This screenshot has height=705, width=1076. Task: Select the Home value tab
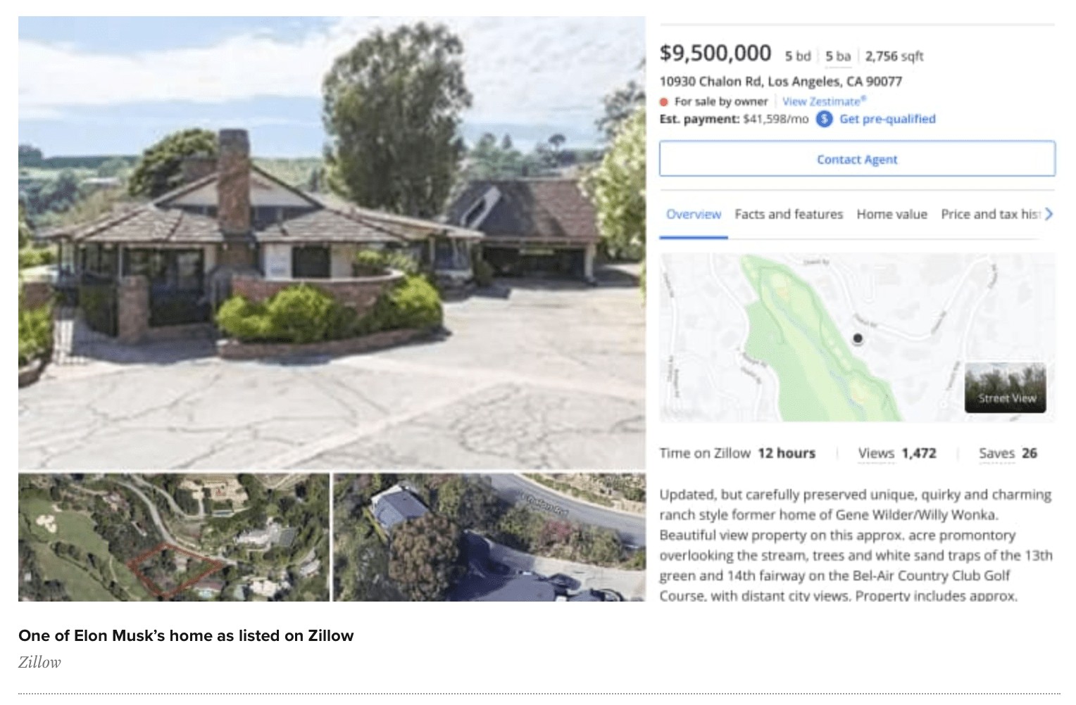click(x=892, y=214)
